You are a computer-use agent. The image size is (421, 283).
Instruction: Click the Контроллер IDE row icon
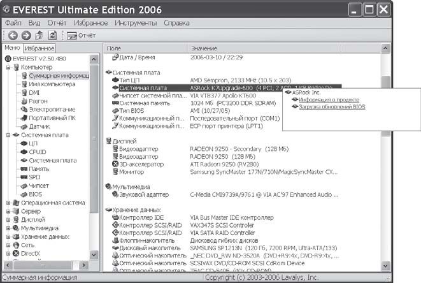pyautogui.click(x=115, y=217)
